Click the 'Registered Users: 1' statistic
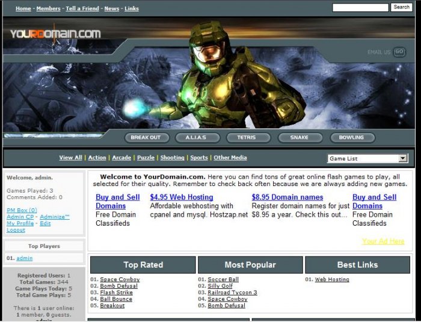The height and width of the screenshot is (322, 421). [44, 276]
